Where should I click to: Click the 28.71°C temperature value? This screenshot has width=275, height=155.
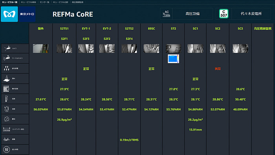pos(129,100)
